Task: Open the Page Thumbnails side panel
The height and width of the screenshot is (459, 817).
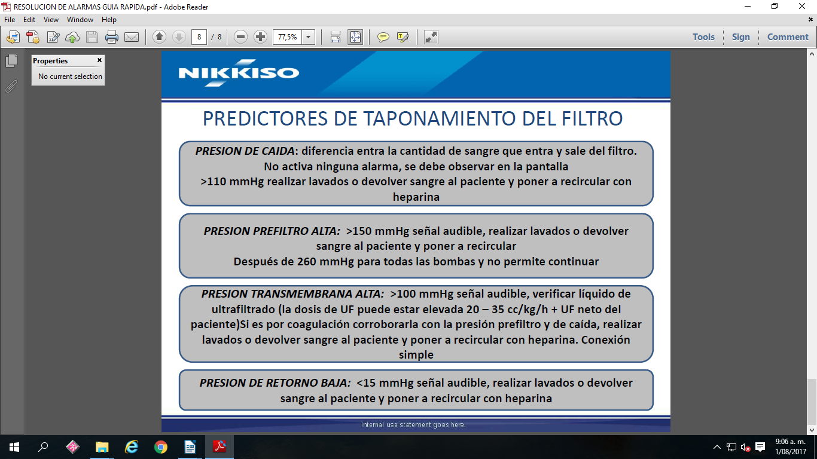Action: click(x=11, y=61)
